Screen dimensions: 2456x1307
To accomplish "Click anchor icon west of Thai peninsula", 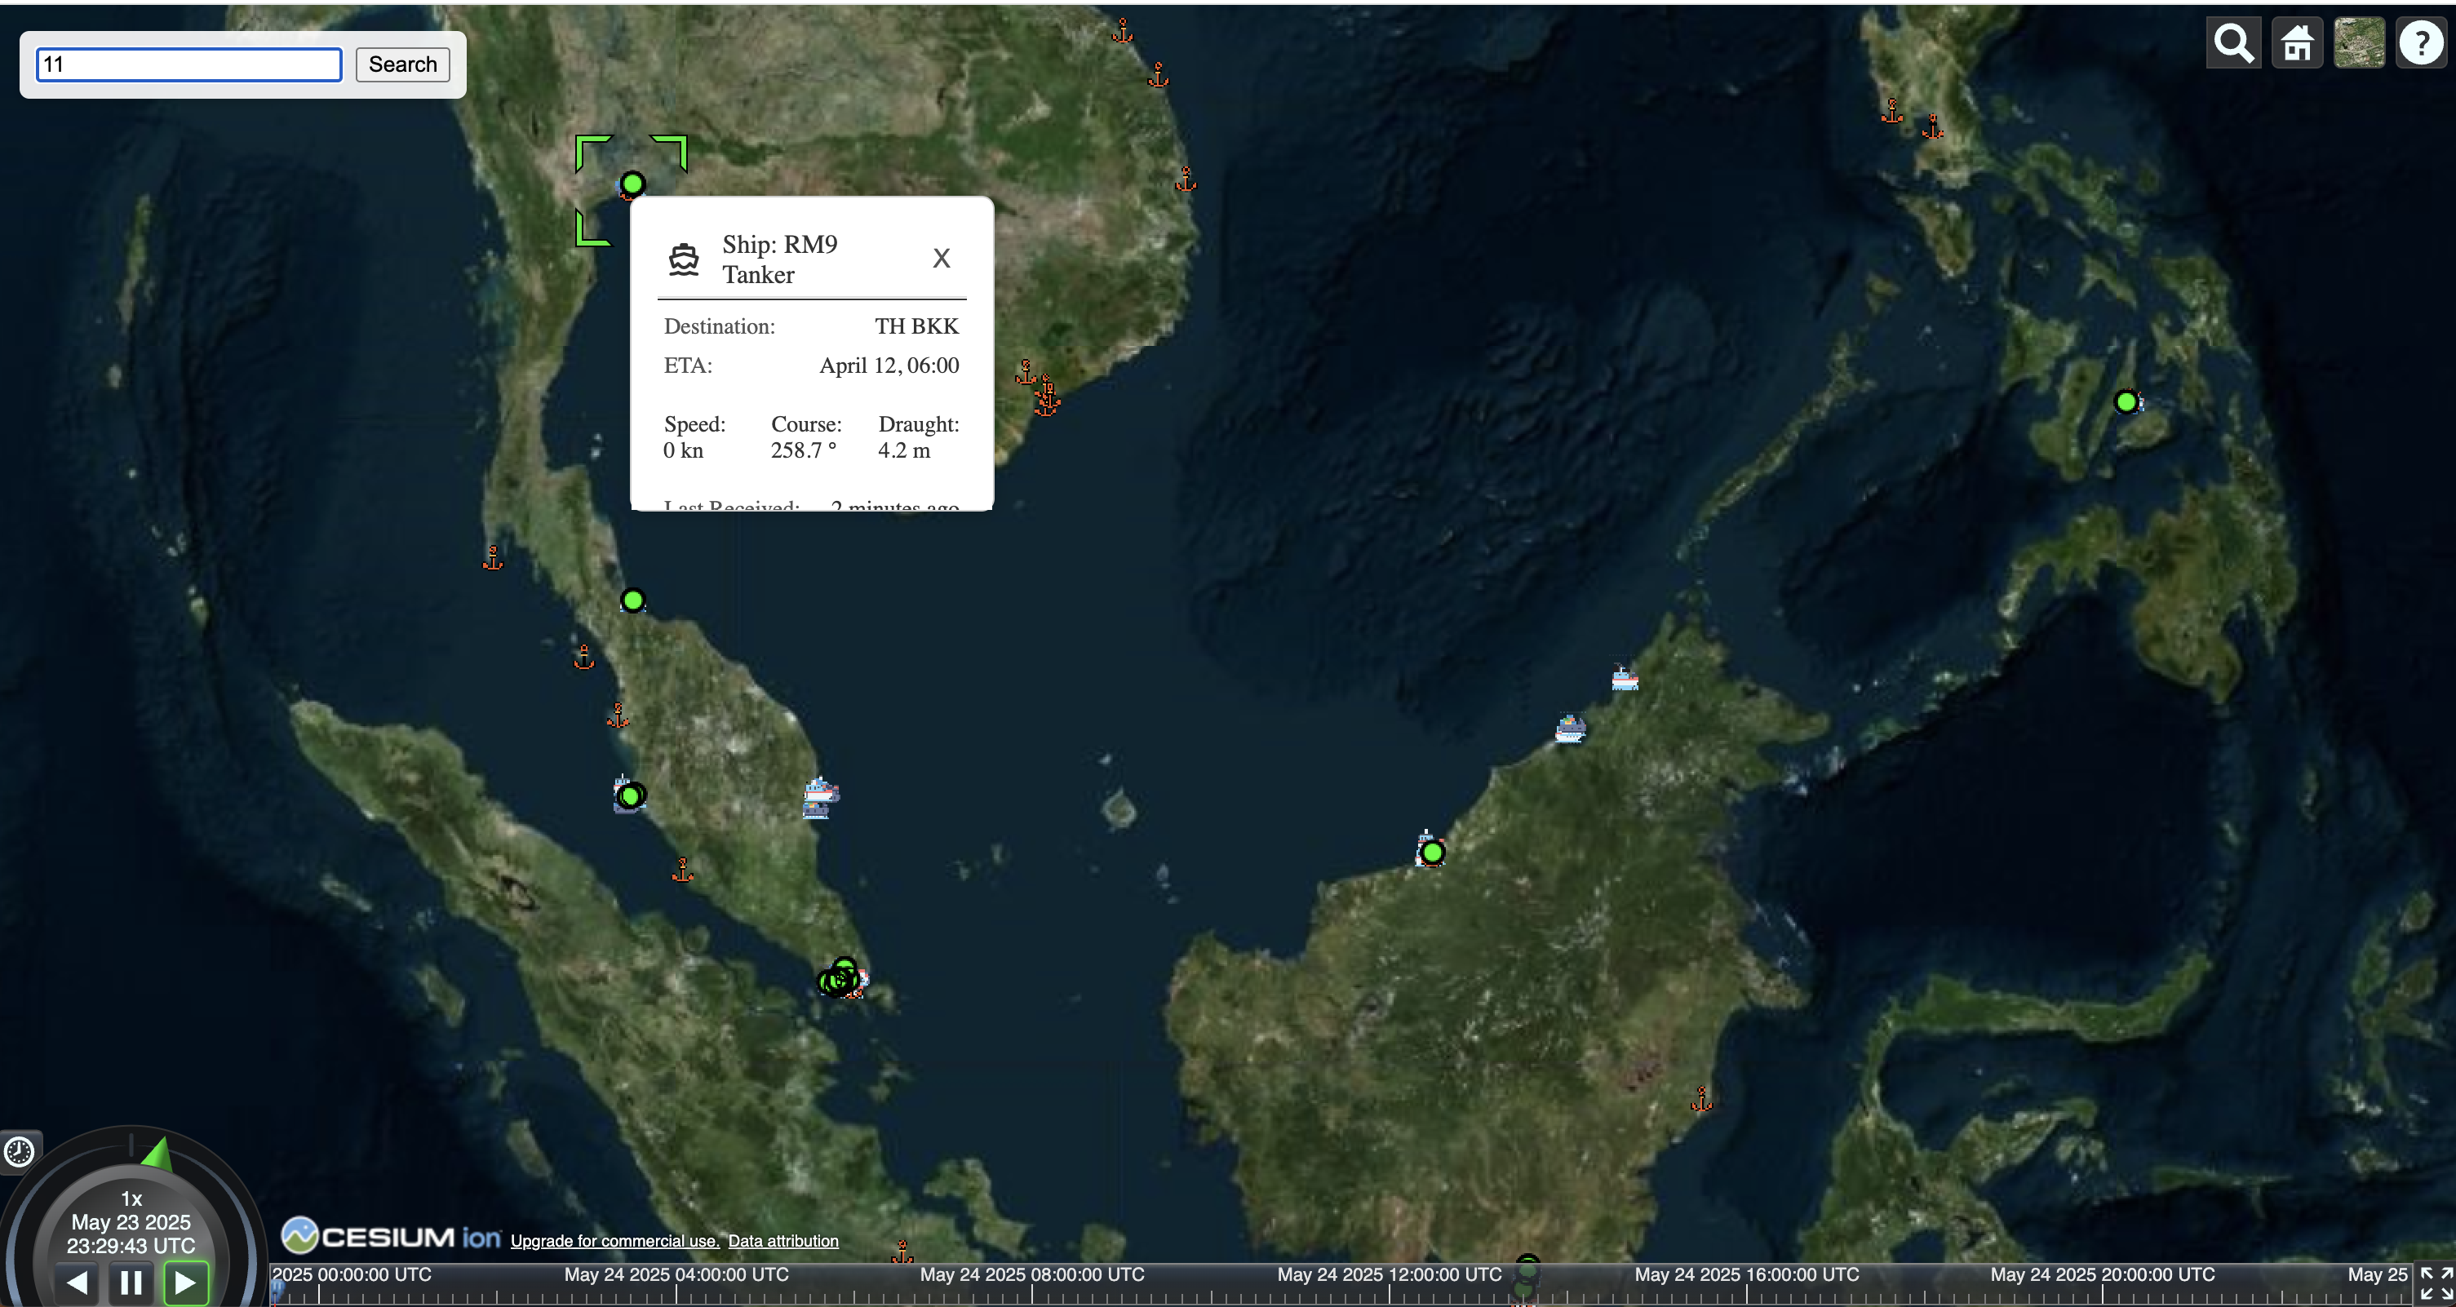I will pos(492,556).
